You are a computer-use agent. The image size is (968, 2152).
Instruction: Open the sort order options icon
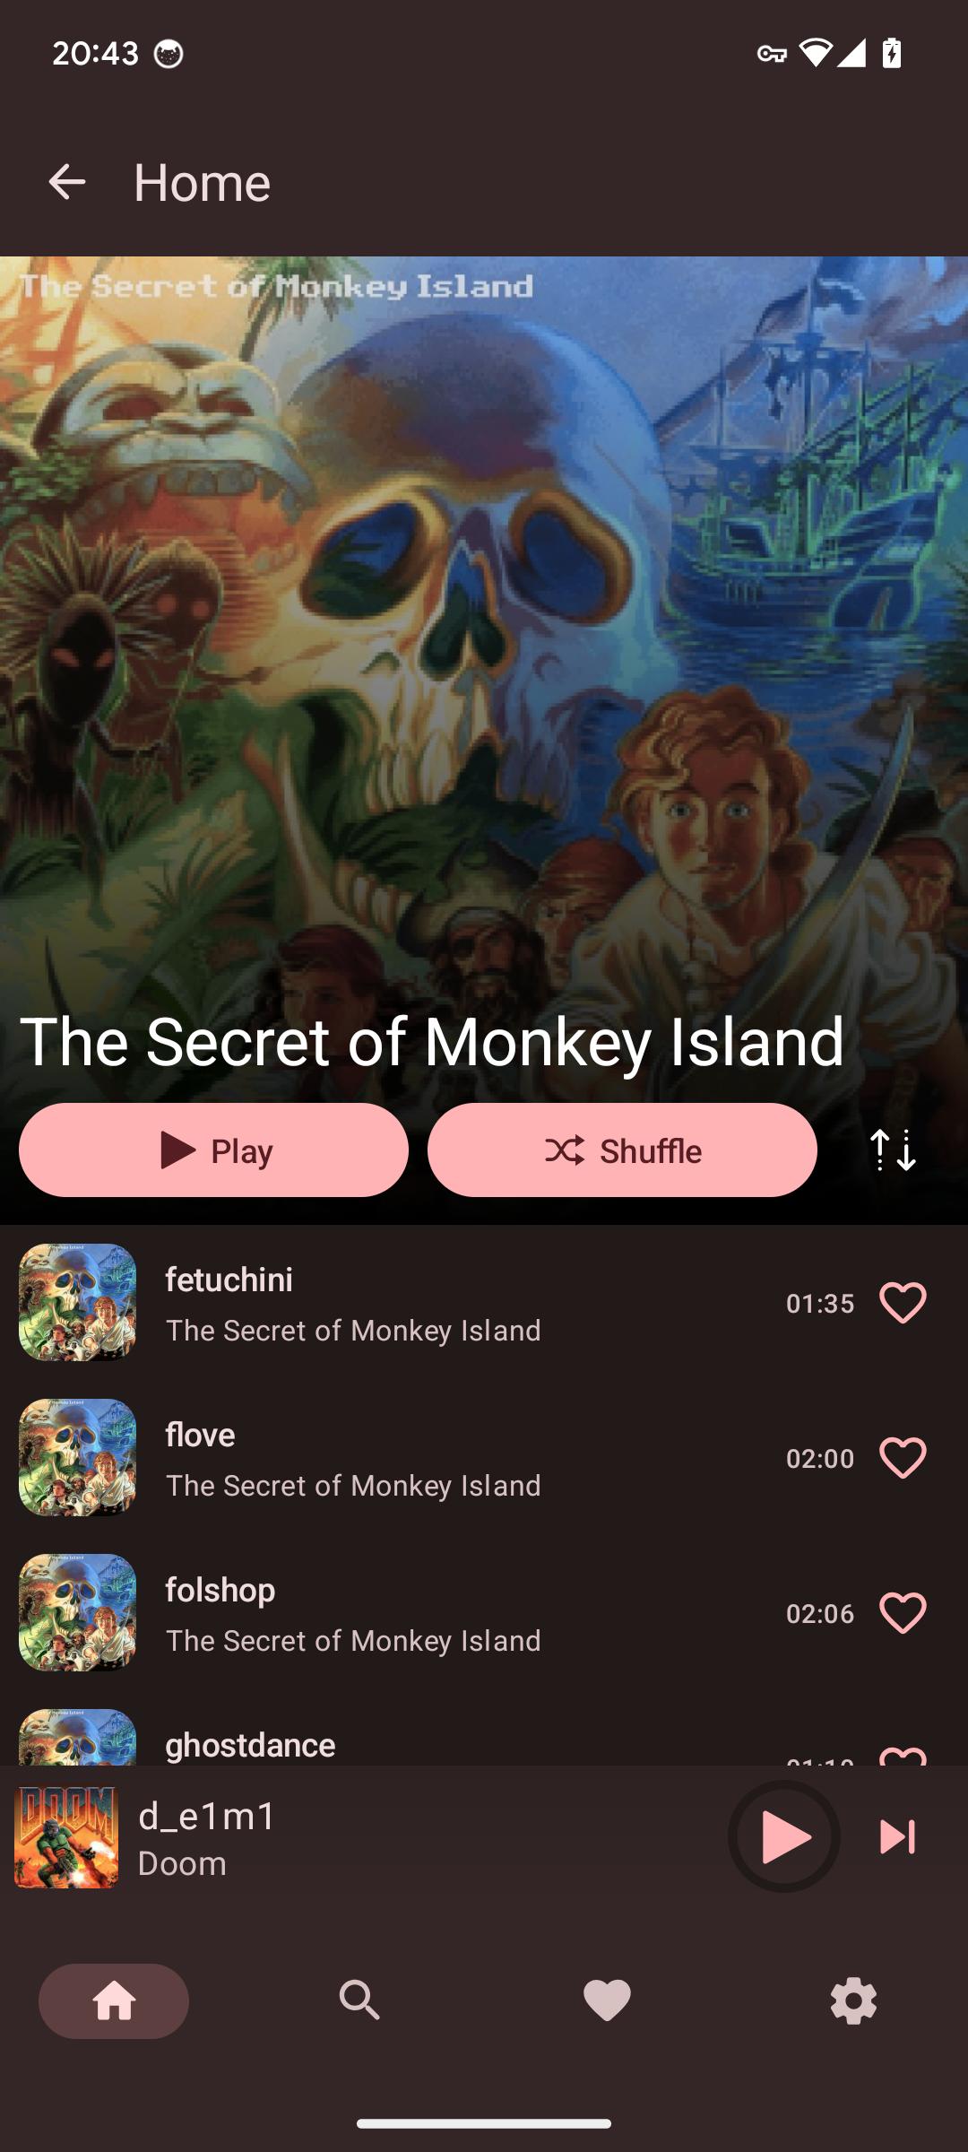[x=893, y=1150]
